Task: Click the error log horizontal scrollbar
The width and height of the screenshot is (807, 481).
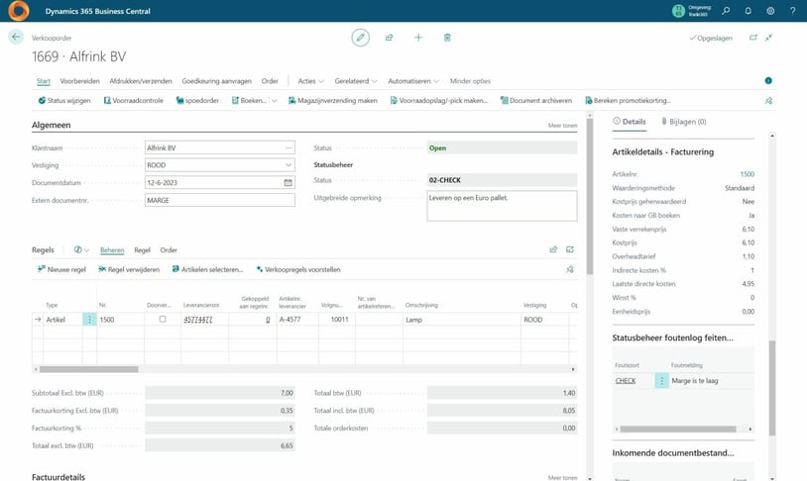Action: click(678, 430)
